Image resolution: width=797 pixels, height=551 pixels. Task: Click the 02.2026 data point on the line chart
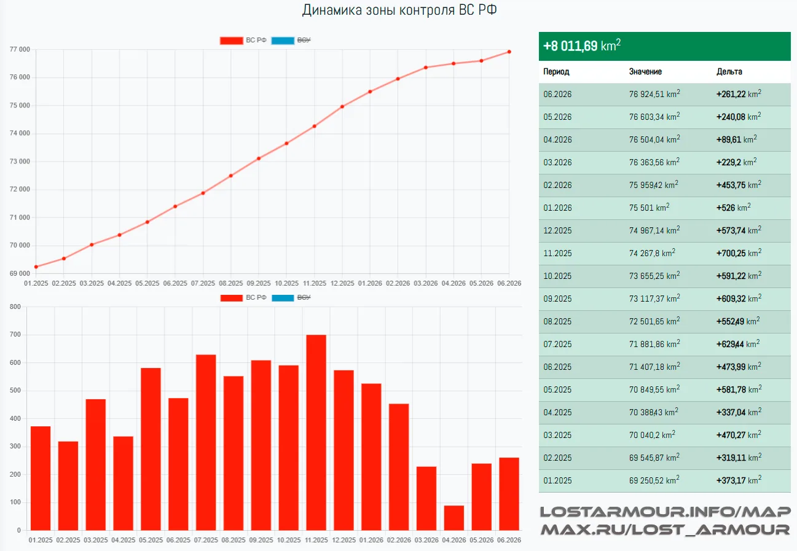(x=398, y=79)
